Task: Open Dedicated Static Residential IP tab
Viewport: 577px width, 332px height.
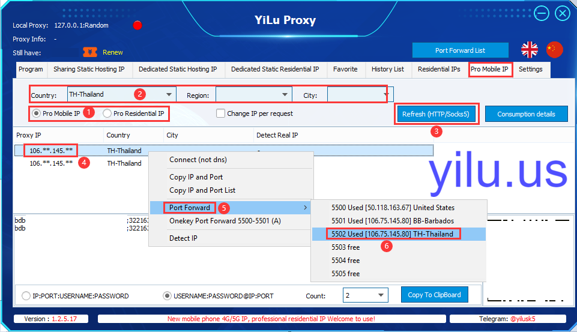Action: 275,69
